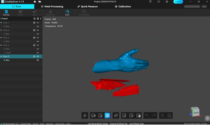Select the rectangle selection tool

tap(100, 115)
